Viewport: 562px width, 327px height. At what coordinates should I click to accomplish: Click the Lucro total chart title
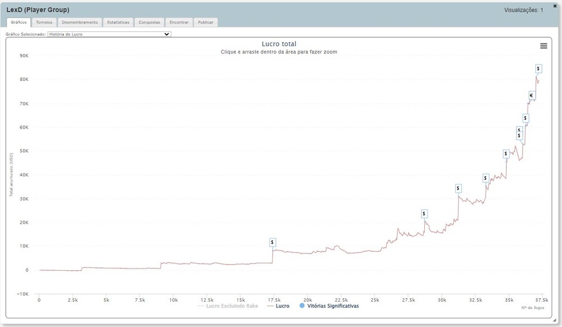pos(279,44)
